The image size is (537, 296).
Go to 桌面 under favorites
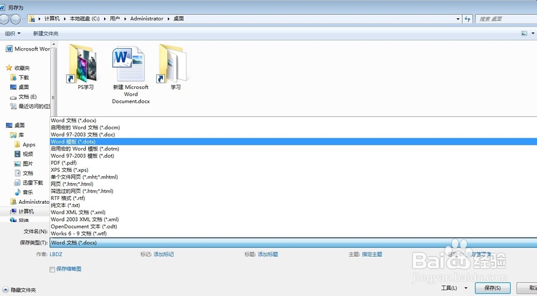point(19,87)
